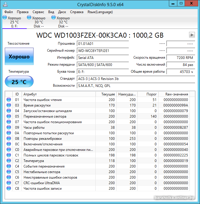The image size is (200, 204).
Task: Click status orb for Частота ошибок позиционирования
Action: point(9,122)
